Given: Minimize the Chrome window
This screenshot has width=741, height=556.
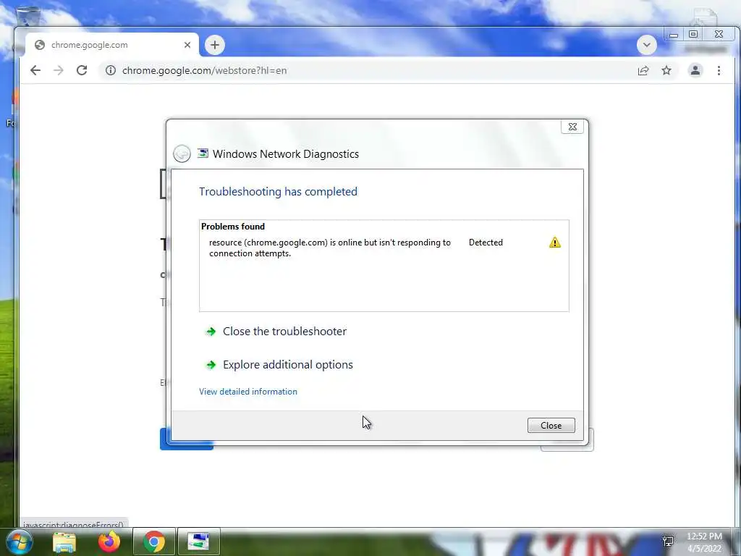Looking at the screenshot, I should pos(674,35).
